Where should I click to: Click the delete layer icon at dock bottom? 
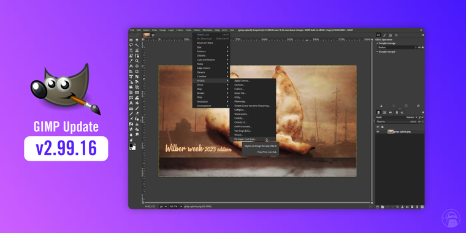click(422, 207)
